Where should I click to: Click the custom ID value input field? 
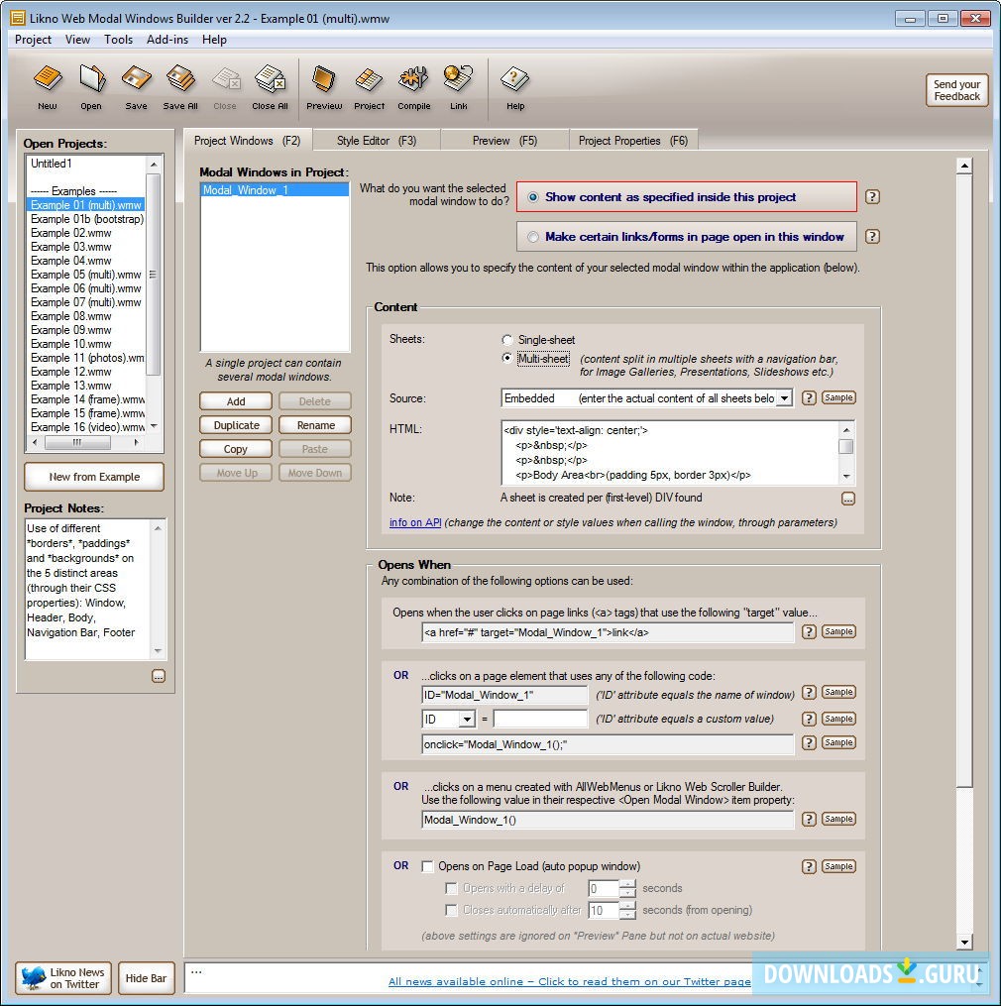pos(540,720)
